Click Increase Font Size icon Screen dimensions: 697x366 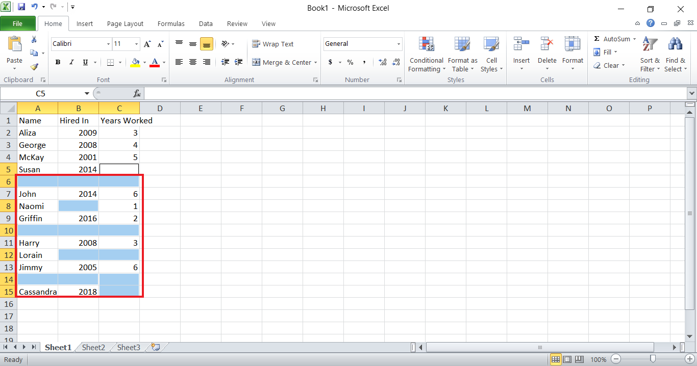click(147, 44)
